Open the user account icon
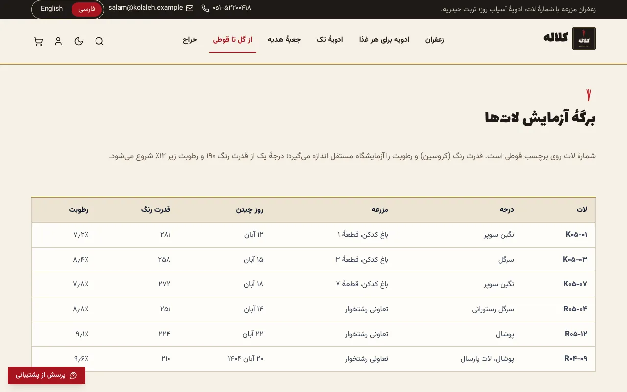The height and width of the screenshot is (392, 627). coord(58,41)
